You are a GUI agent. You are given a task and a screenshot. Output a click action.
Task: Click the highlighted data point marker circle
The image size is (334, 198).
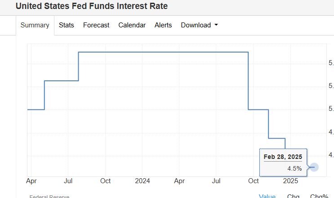(x=314, y=167)
